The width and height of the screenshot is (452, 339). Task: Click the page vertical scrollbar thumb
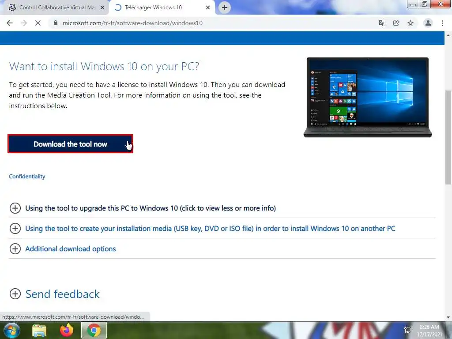[448, 137]
